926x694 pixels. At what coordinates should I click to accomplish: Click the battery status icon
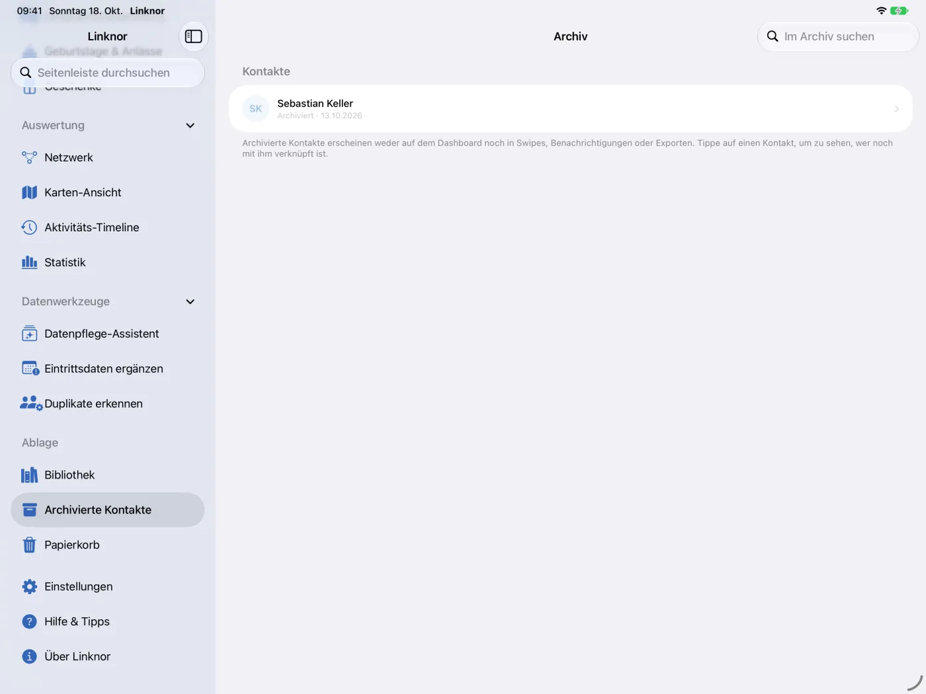pyautogui.click(x=900, y=11)
